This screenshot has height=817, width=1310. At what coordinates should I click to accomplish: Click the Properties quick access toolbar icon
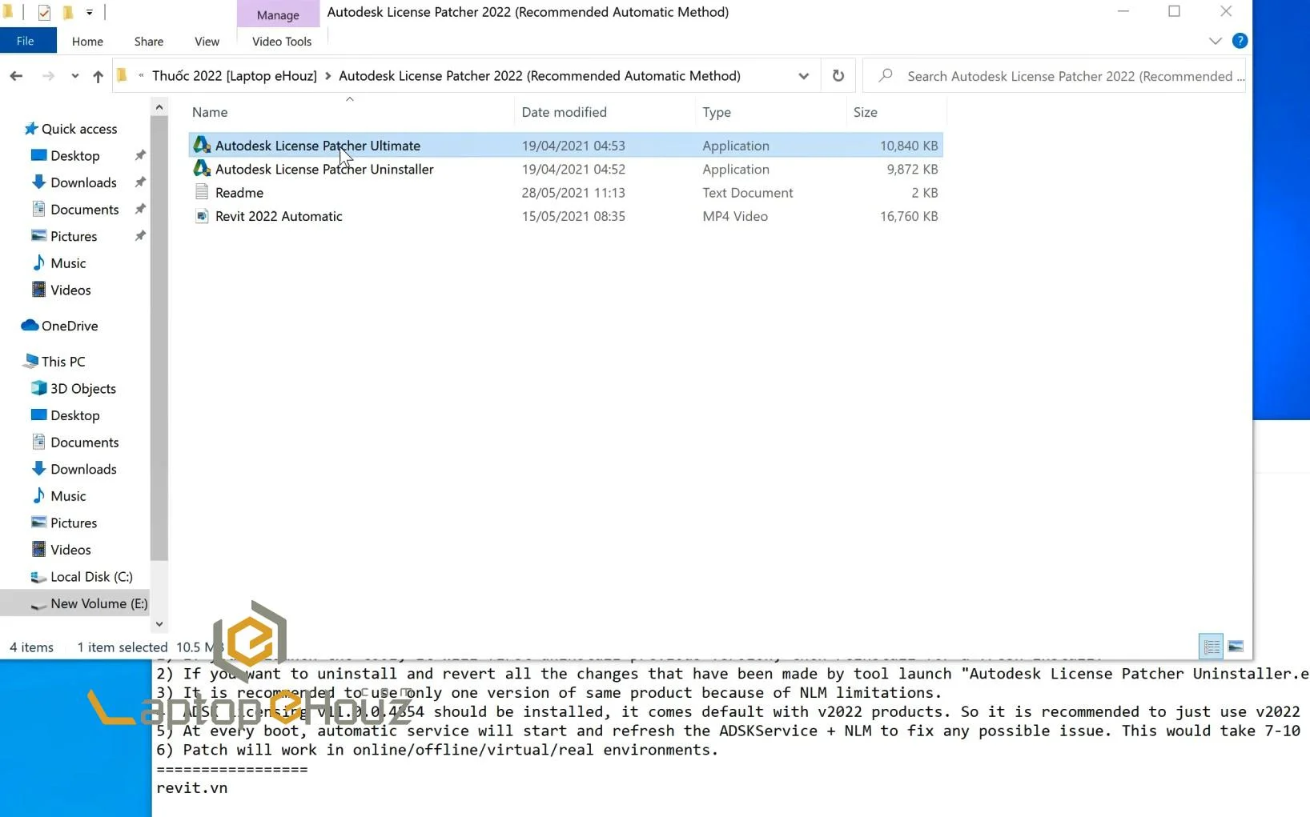click(44, 12)
